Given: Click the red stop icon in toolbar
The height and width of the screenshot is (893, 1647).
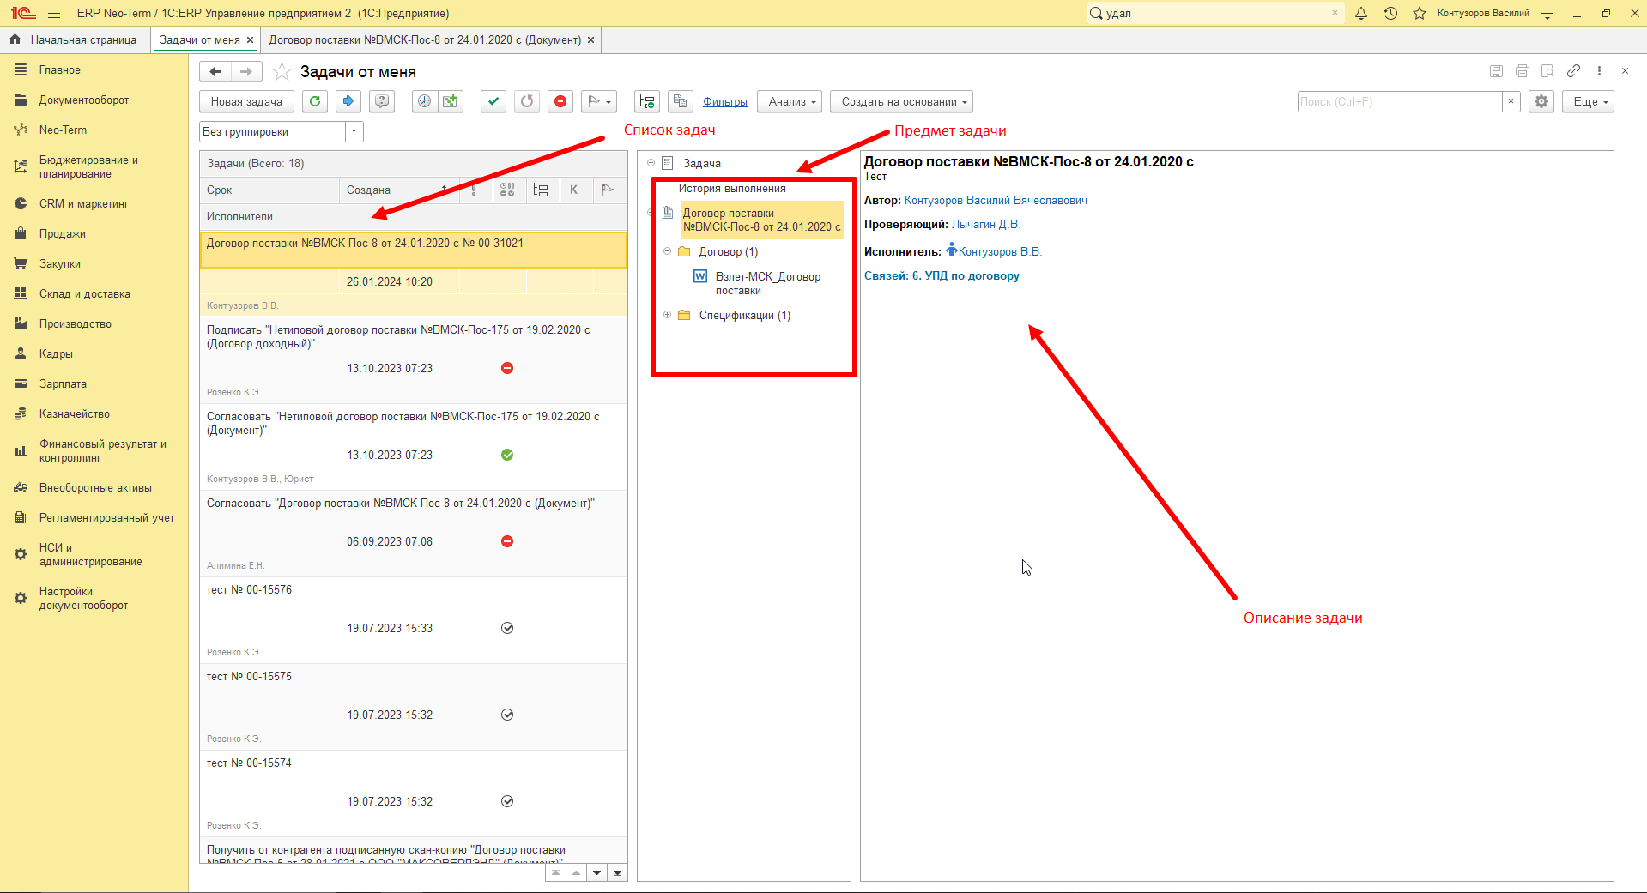Looking at the screenshot, I should [x=560, y=101].
